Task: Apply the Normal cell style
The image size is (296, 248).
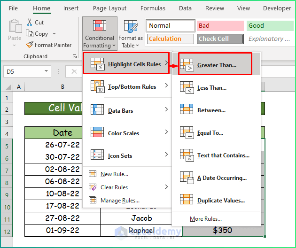Action: (x=170, y=26)
